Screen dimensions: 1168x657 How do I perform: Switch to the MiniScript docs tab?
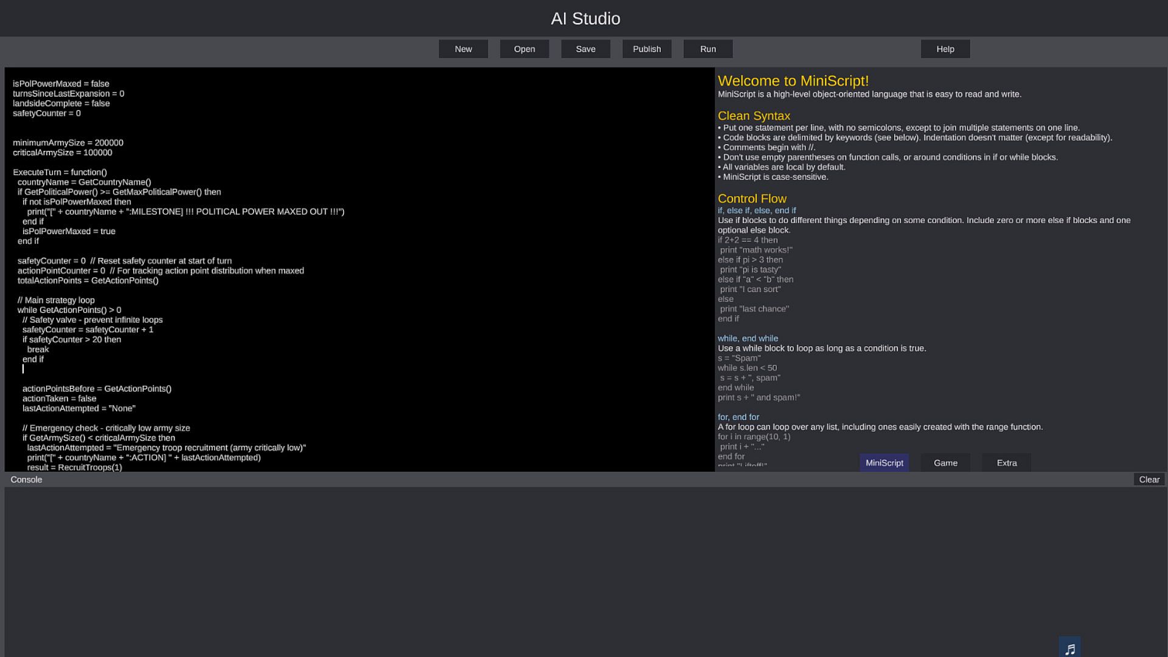coord(884,463)
